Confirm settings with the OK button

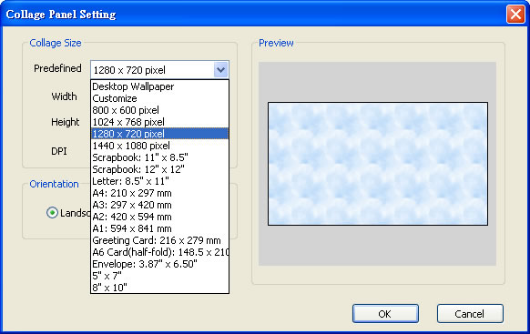click(x=385, y=314)
